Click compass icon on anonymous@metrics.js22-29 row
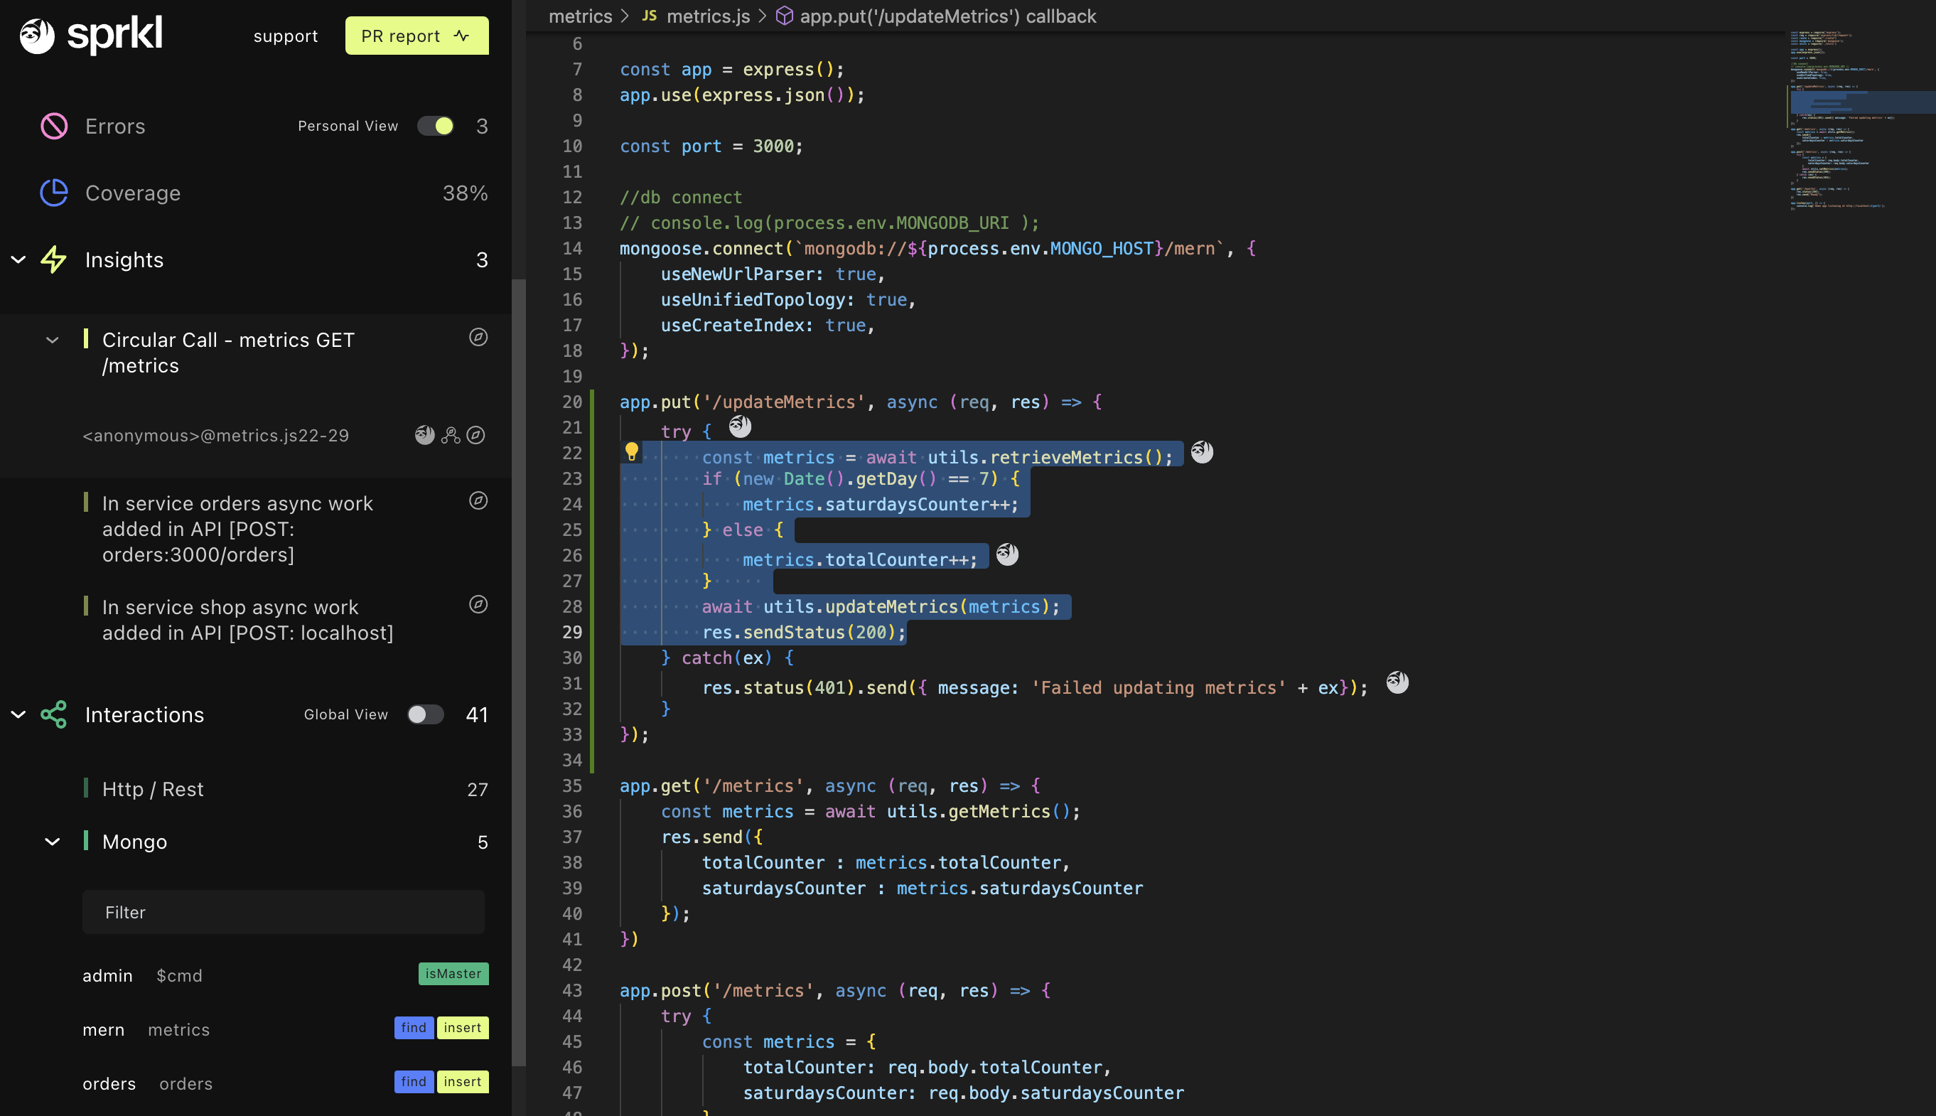 [475, 435]
